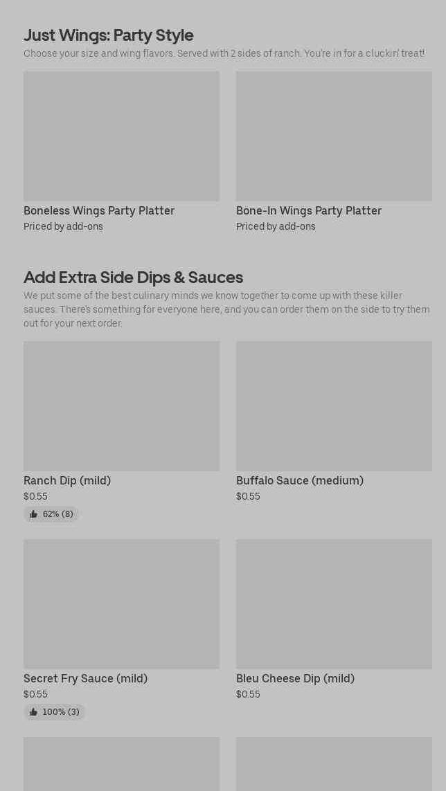Click the $0.55 price under Bleu Cheese Dip
446x791 pixels.
[248, 694]
